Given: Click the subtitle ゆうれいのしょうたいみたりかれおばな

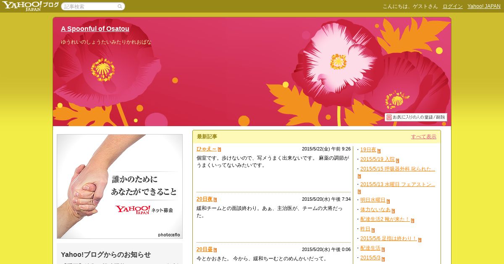Looking at the screenshot, I should coord(106,42).
